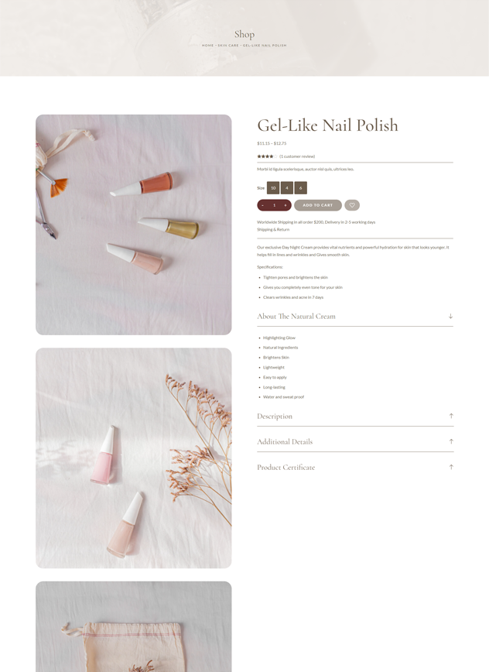The image size is (489, 672).
Task: Select size 4 option
Action: (x=287, y=187)
